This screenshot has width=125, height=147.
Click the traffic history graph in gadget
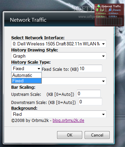point(109,21)
